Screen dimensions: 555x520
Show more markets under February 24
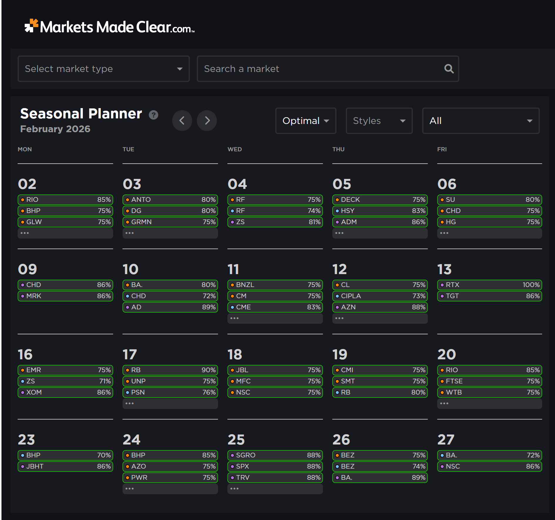coord(170,488)
